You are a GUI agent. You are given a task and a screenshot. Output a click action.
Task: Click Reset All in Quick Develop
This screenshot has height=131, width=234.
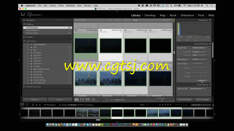pyautogui.click(x=202, y=81)
